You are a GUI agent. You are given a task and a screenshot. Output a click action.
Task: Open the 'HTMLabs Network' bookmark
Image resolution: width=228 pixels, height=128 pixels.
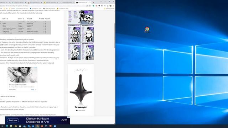(x=49, y=9)
